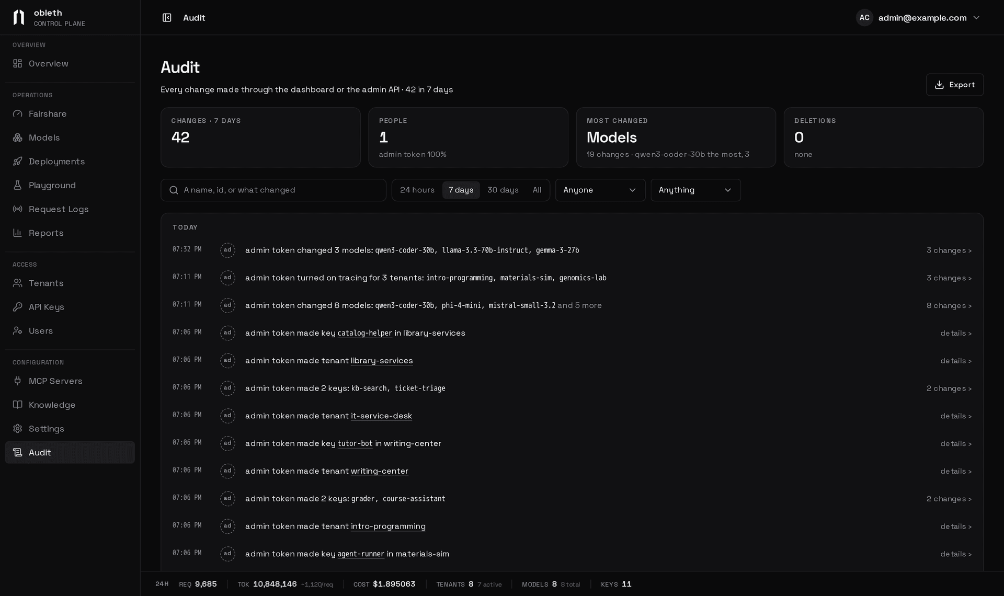Open the library-services tenant link

coord(382,361)
